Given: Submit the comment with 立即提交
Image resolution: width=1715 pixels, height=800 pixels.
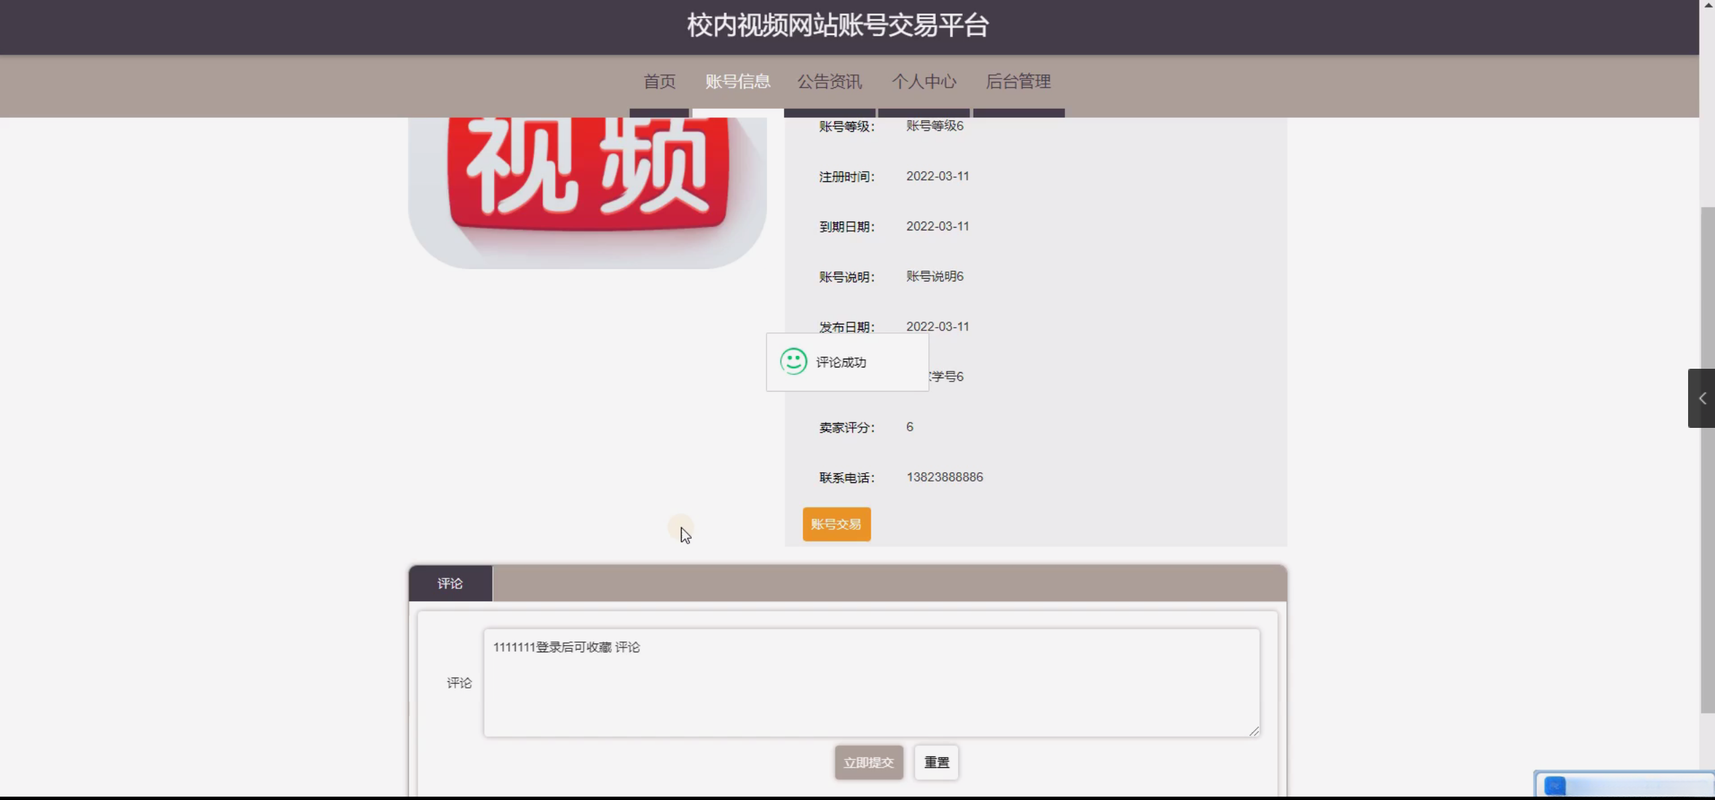Looking at the screenshot, I should tap(869, 762).
